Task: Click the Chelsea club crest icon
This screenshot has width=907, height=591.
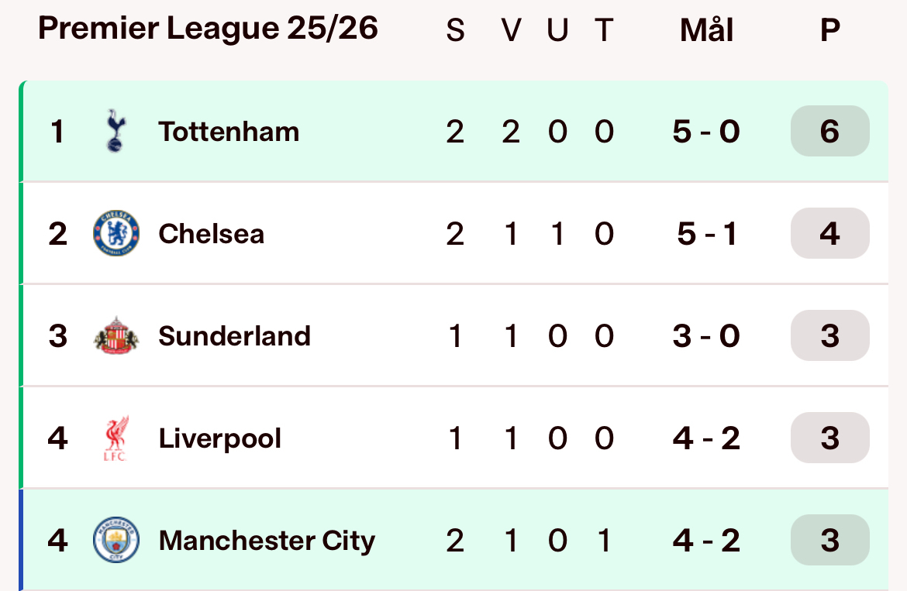Action: click(116, 233)
